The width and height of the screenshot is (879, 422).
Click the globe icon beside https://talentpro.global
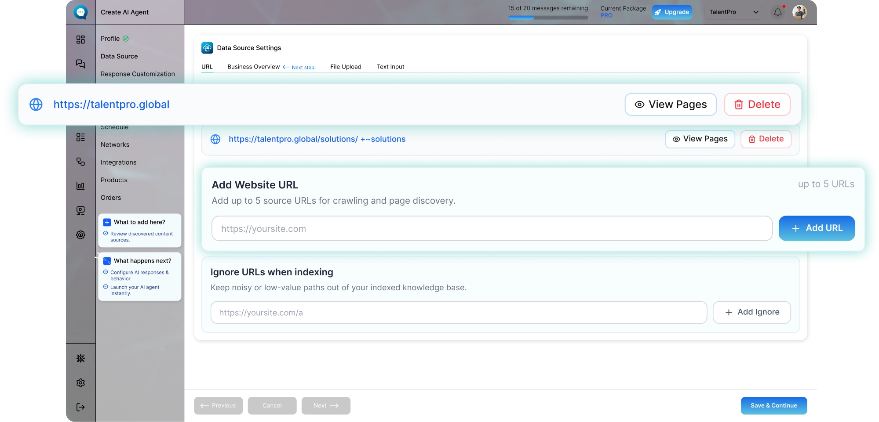(36, 105)
